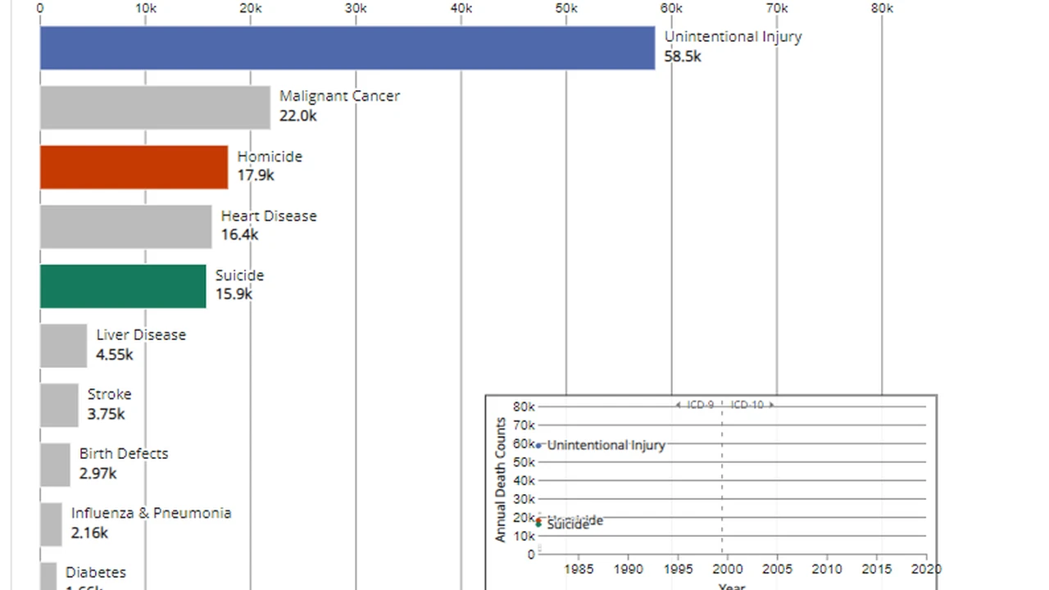1049x590 pixels.
Task: Select the Birth Defects bar
Action: [x=55, y=465]
